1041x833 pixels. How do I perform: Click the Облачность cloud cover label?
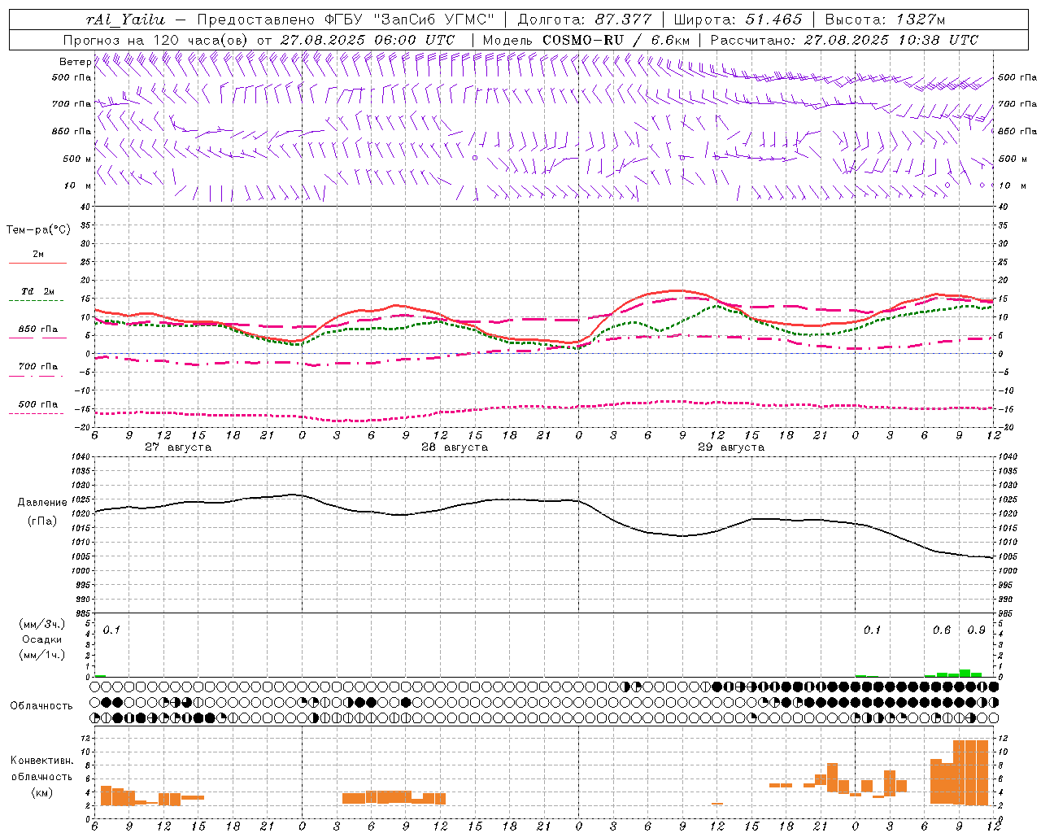coord(41,705)
